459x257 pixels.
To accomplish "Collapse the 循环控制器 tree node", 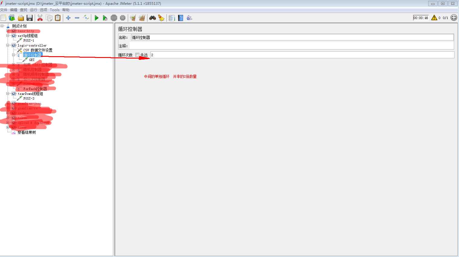I will click(14, 55).
